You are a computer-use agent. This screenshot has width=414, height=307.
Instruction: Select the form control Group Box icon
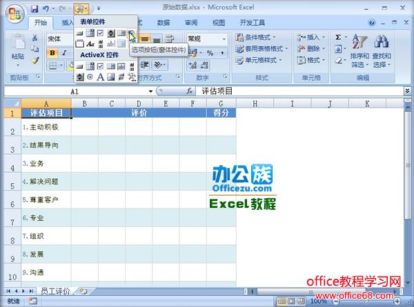coord(79,43)
